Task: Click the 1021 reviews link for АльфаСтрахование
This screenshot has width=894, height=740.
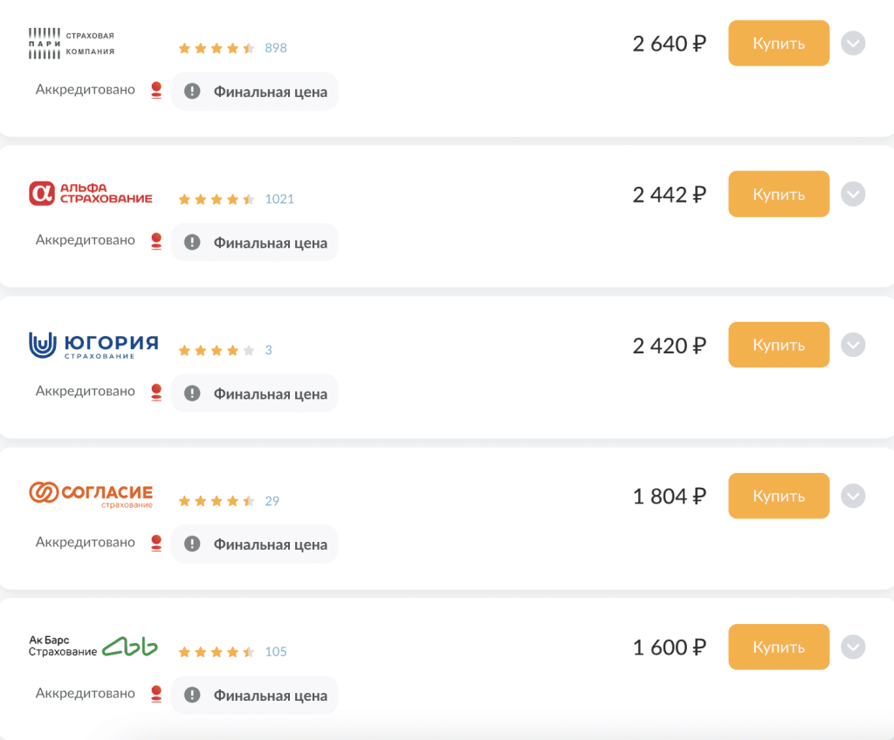Action: [x=279, y=199]
